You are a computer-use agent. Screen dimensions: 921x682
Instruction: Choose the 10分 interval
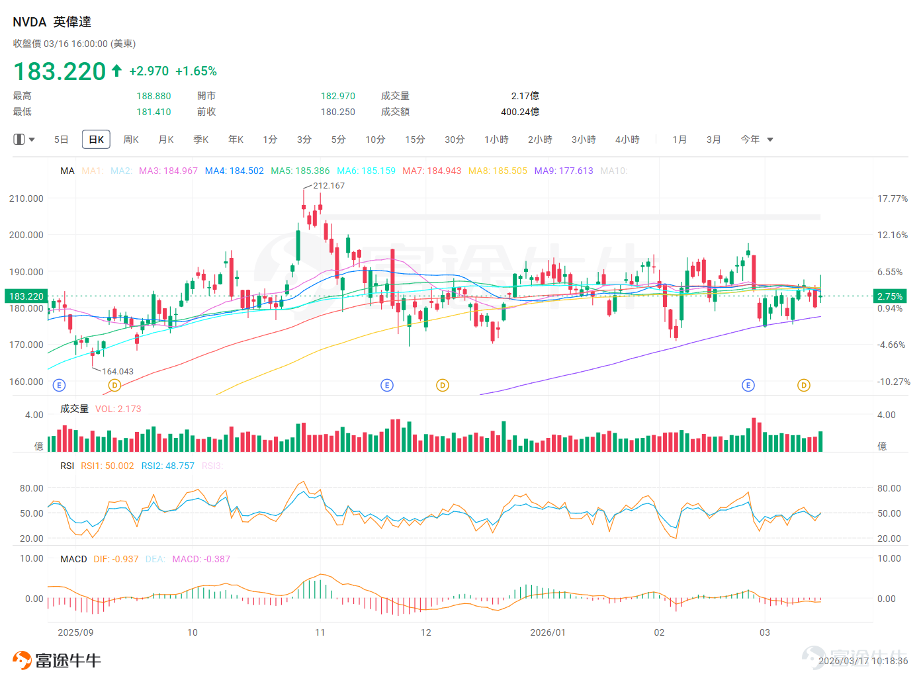click(x=375, y=140)
